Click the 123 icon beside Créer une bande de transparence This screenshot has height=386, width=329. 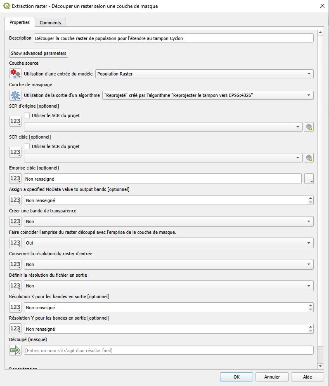(x=15, y=221)
